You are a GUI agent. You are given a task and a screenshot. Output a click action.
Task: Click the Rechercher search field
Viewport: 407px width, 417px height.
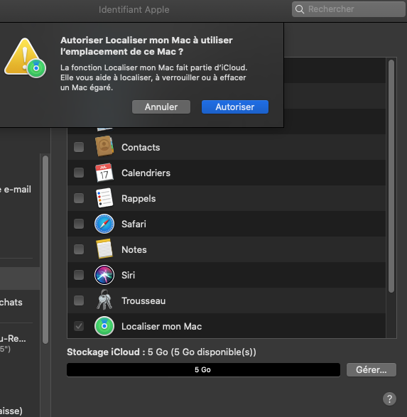point(349,9)
